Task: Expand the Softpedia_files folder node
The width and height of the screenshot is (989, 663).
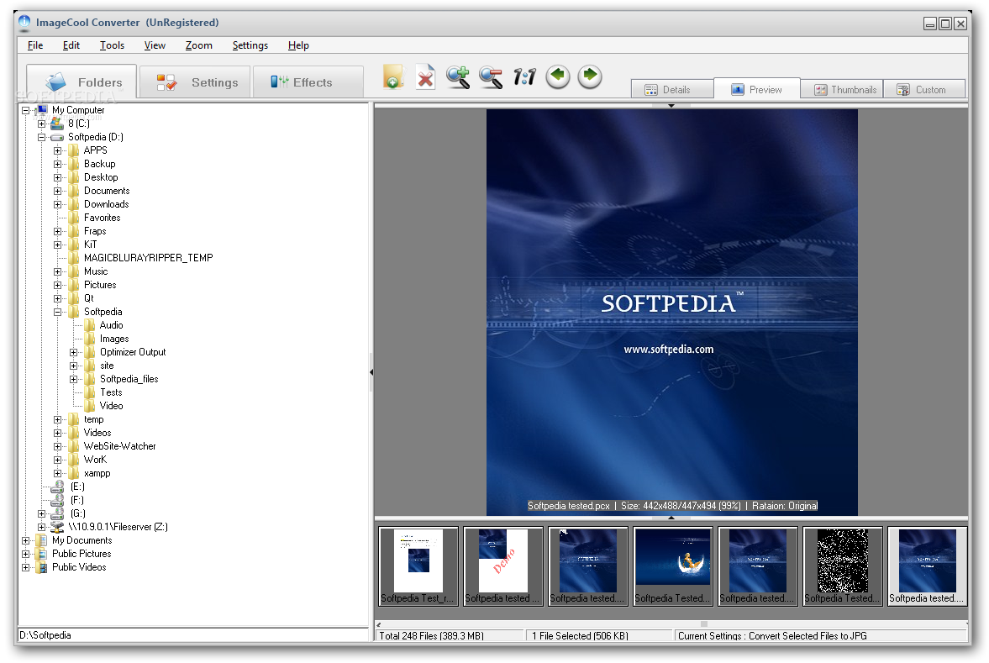Action: tap(73, 379)
